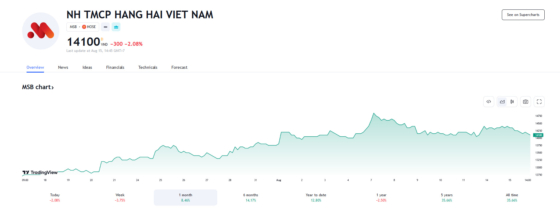Expand the MSB chart section heading
The height and width of the screenshot is (221, 560).
[38, 87]
